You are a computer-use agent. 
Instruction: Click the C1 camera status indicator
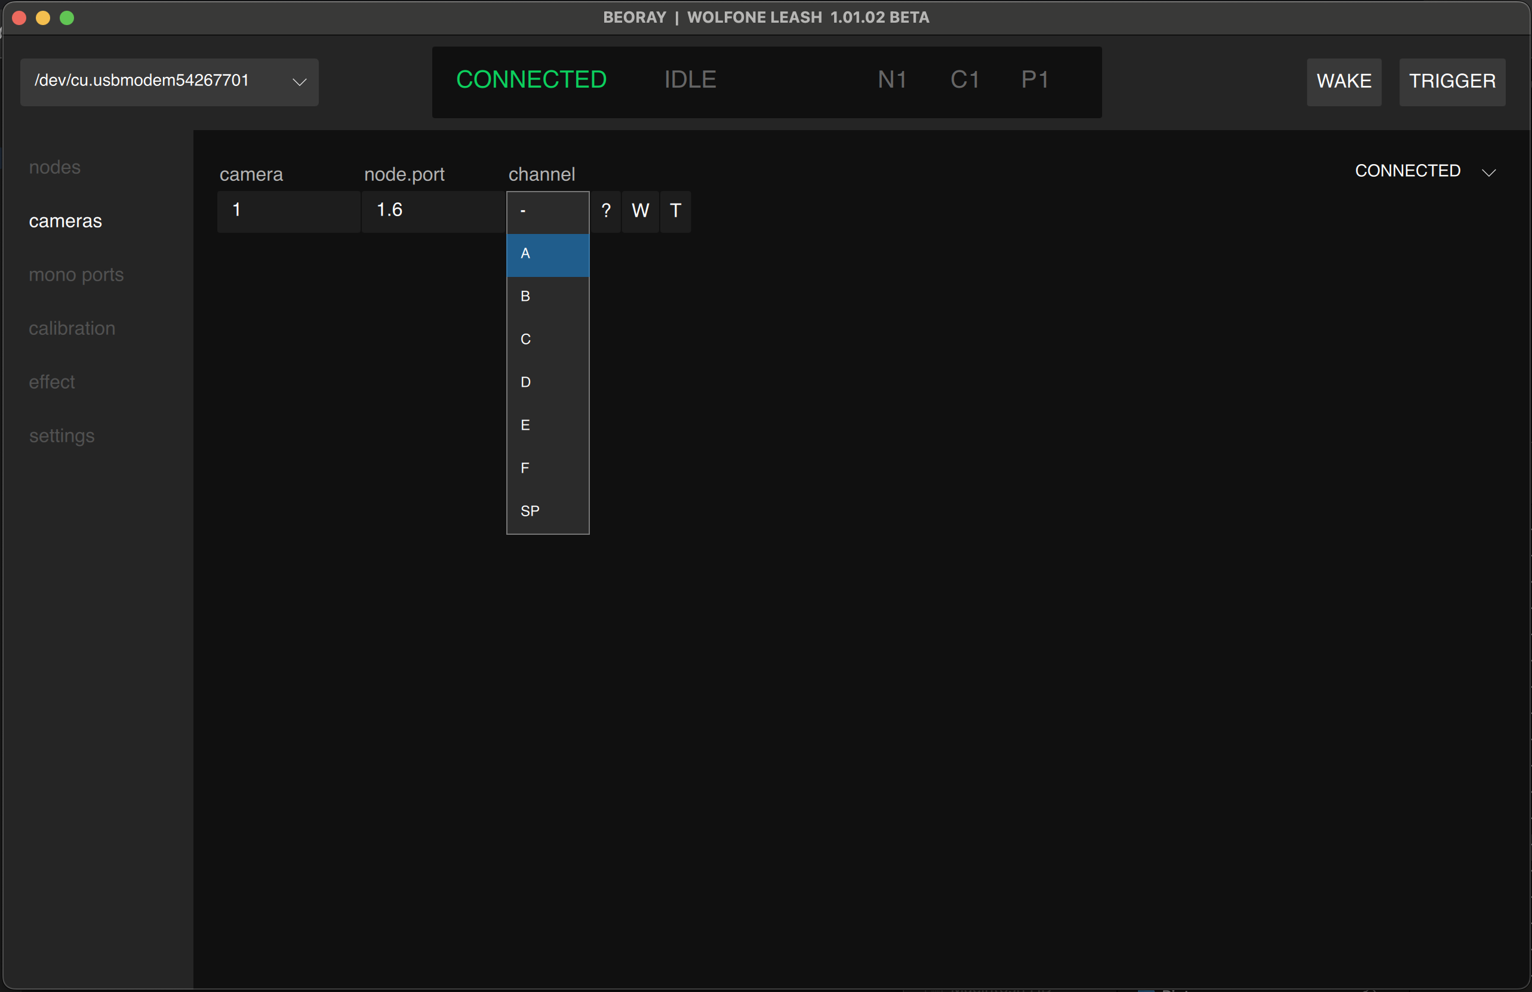pos(964,79)
